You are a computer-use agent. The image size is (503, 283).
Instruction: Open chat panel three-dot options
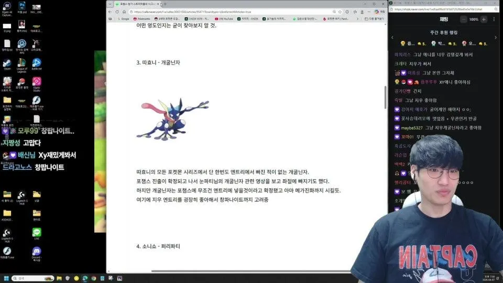pyautogui.click(x=494, y=19)
